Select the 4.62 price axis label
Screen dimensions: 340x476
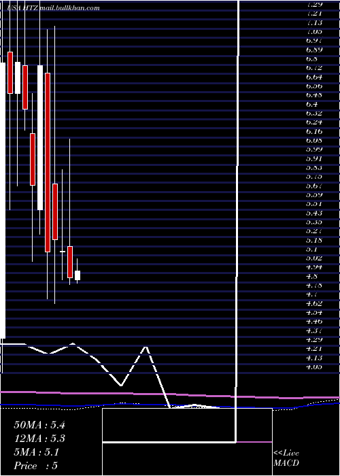click(x=314, y=303)
